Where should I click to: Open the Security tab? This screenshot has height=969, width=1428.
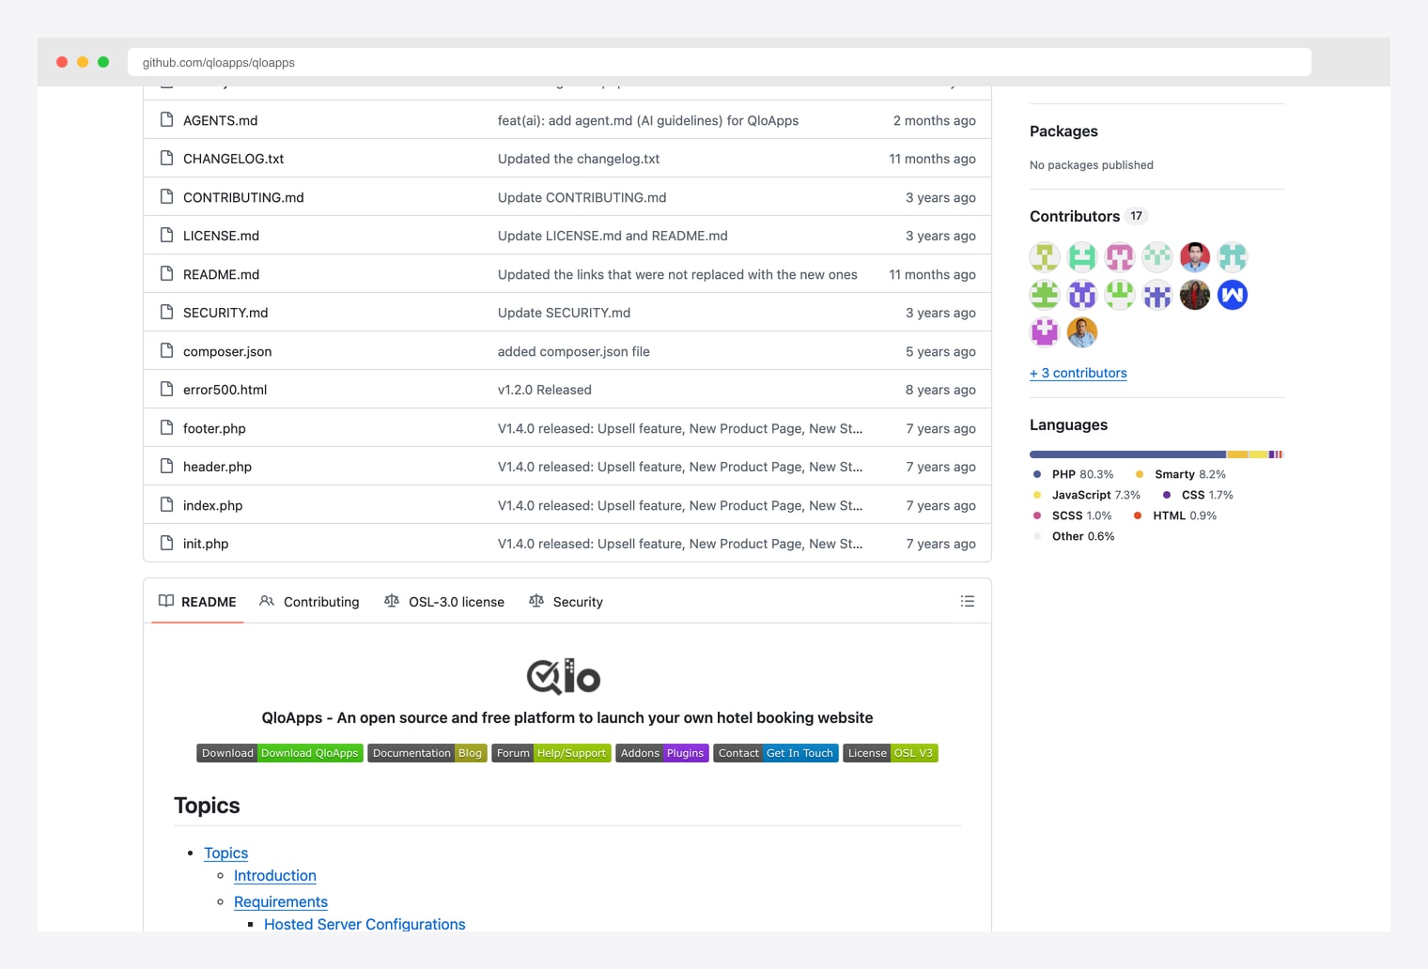click(x=566, y=602)
